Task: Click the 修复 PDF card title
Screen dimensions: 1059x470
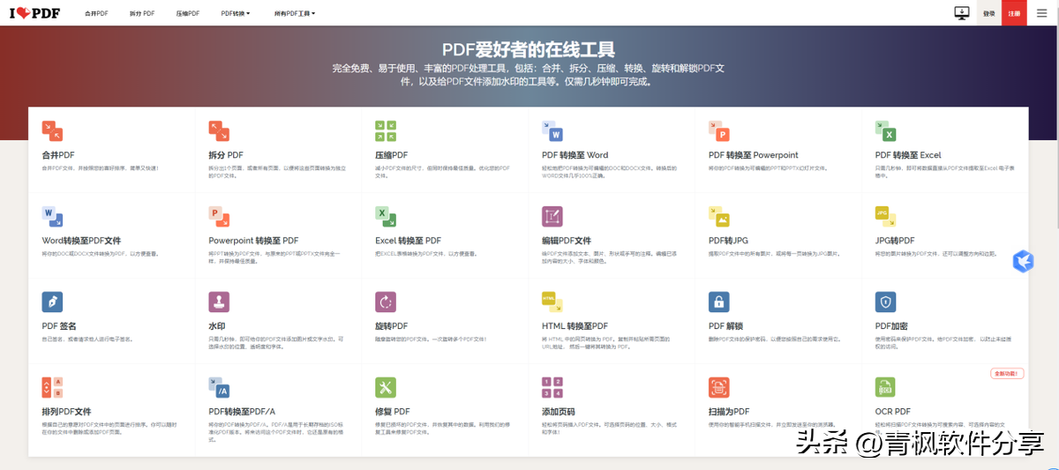Action: point(393,412)
